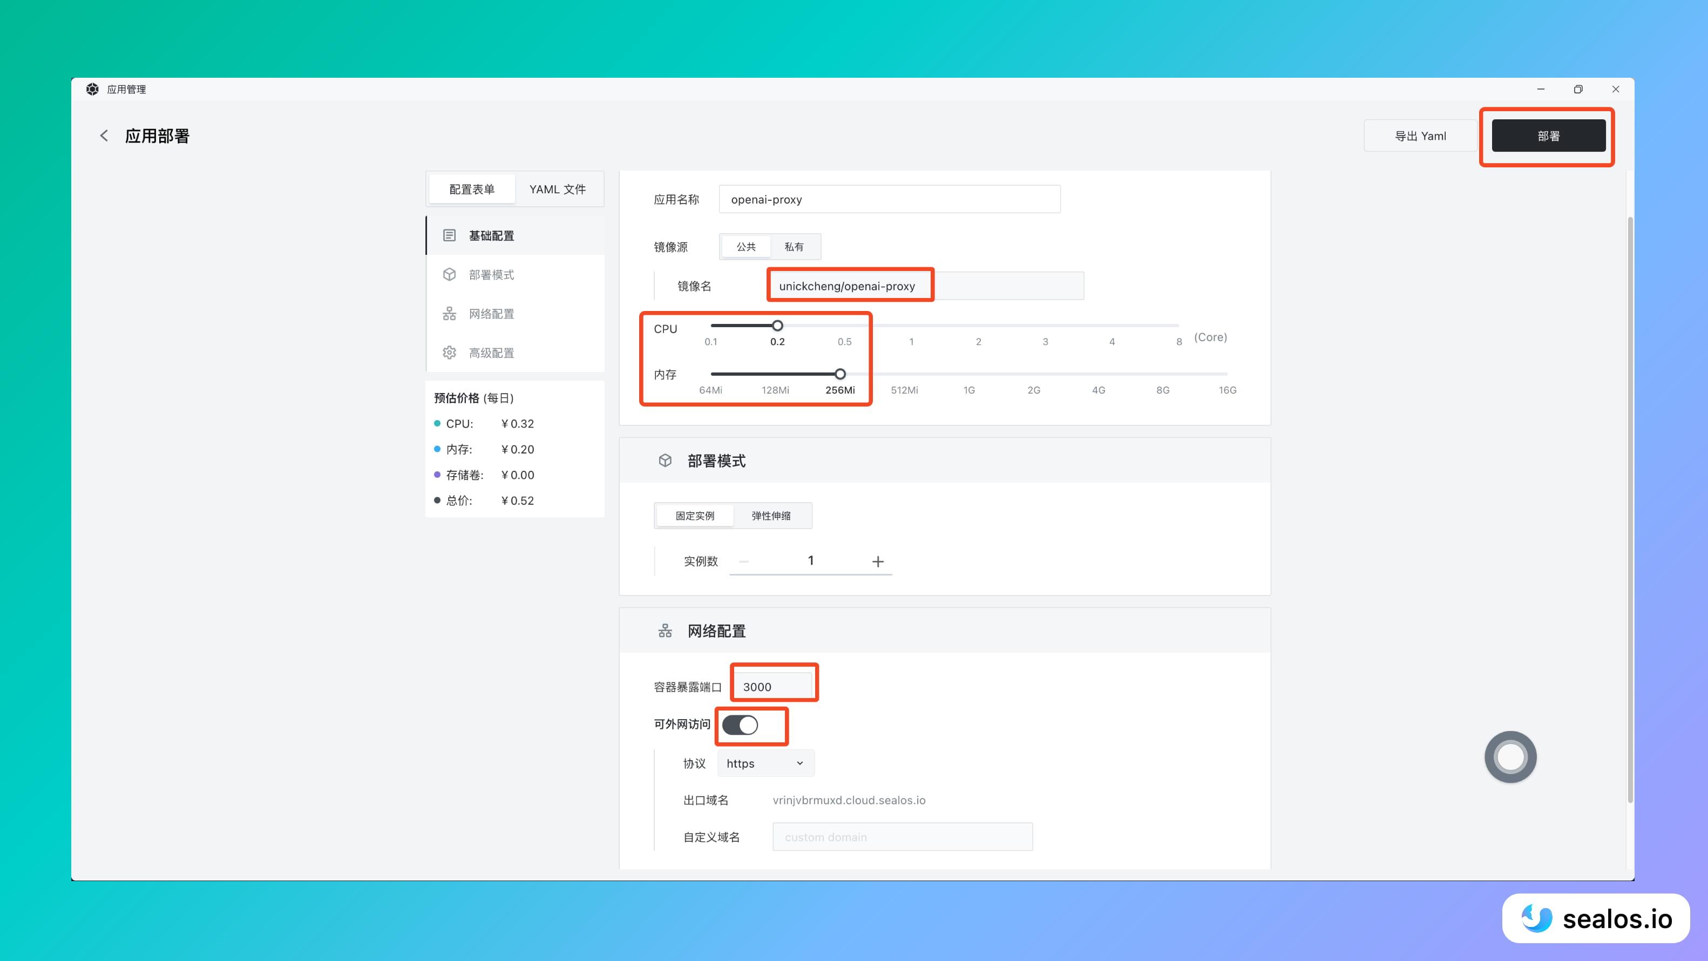This screenshot has height=961, width=1708.
Task: Select the 网络配置 sidebar icon
Action: tap(450, 314)
